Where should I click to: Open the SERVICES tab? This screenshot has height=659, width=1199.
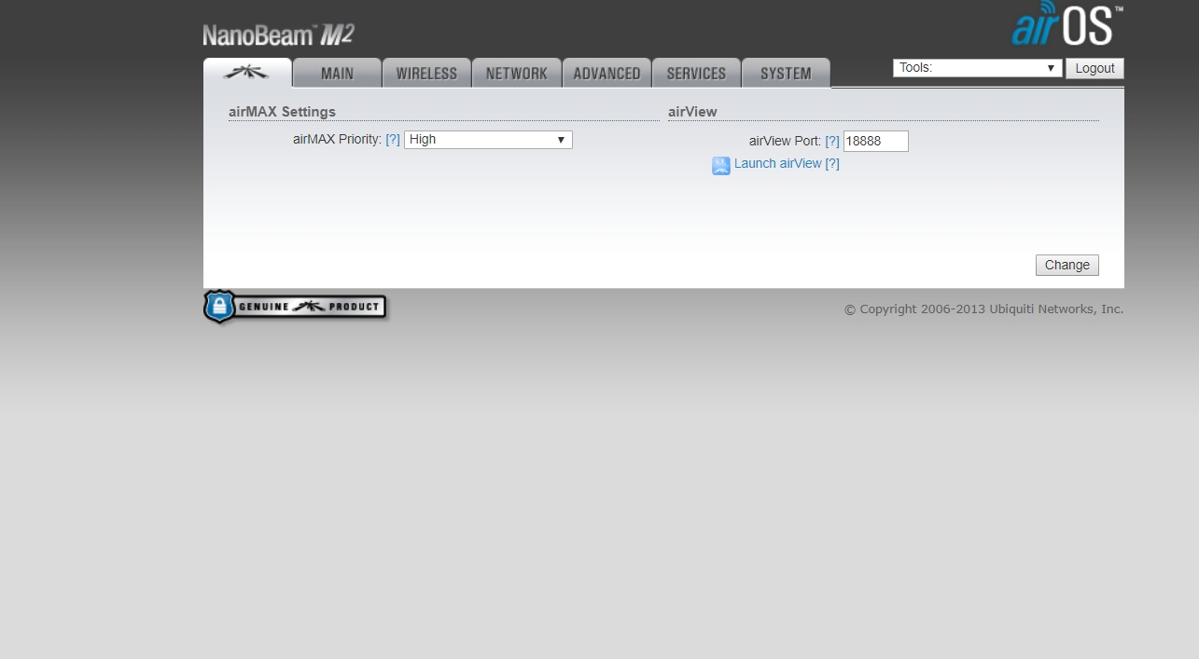[x=696, y=73]
